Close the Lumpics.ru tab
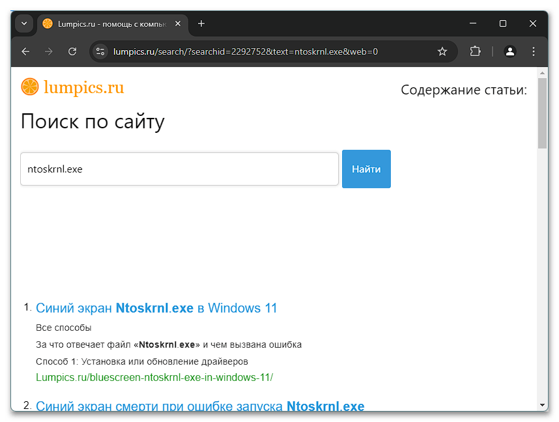 click(x=178, y=23)
